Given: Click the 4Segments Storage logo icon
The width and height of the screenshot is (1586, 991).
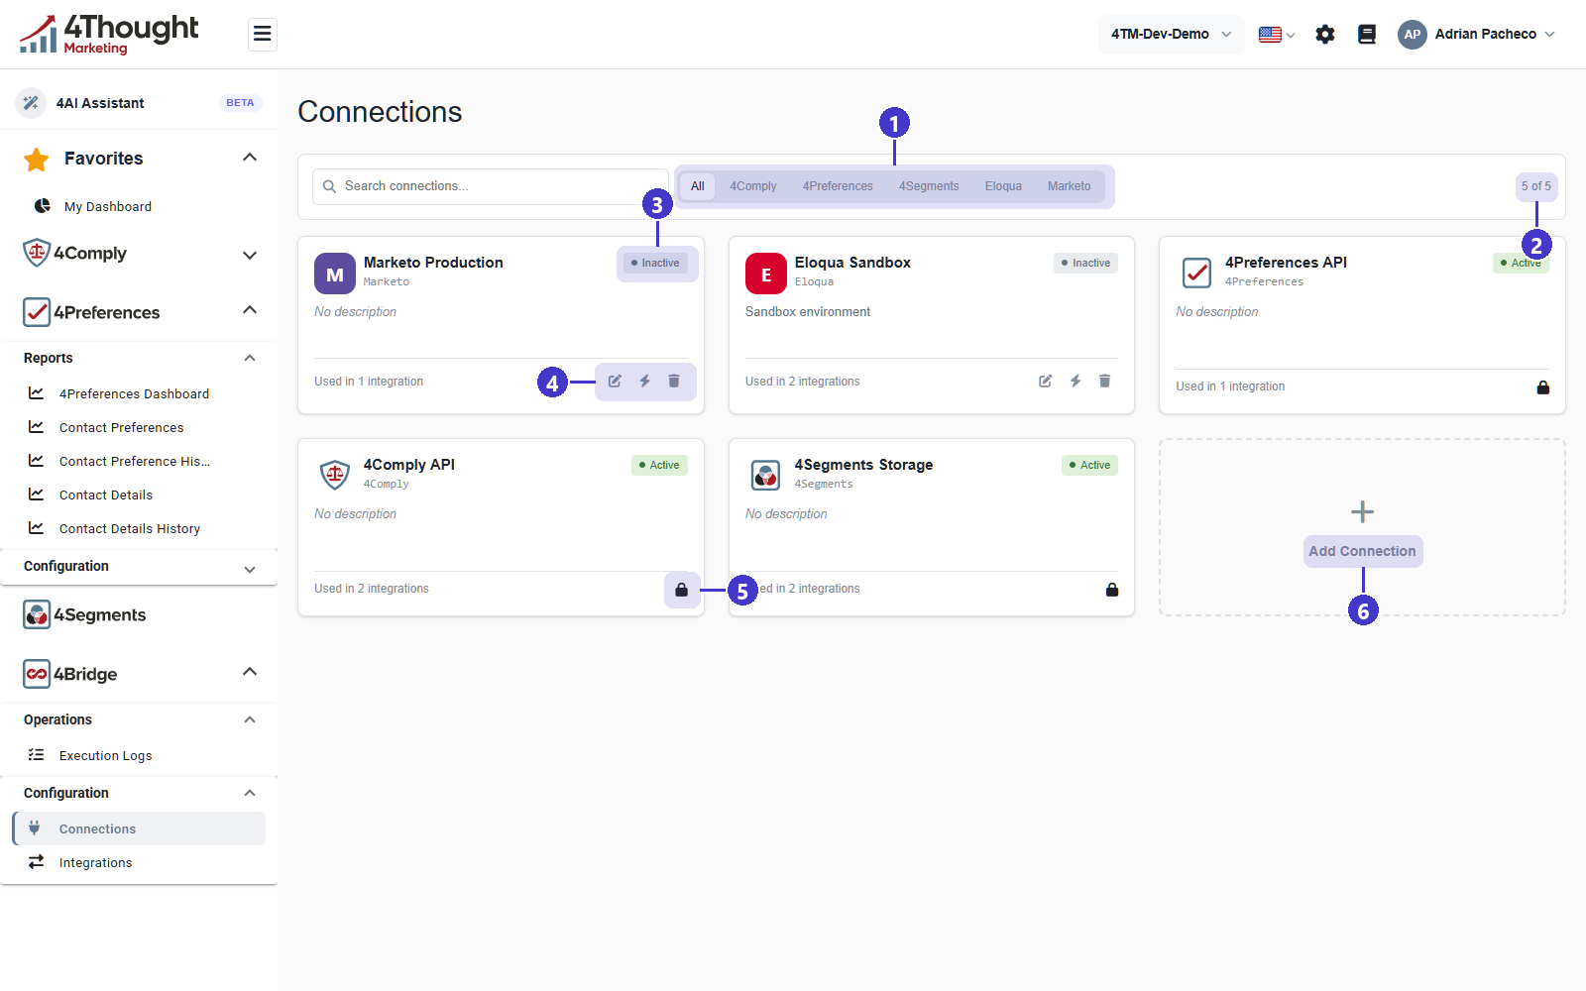Looking at the screenshot, I should point(765,476).
